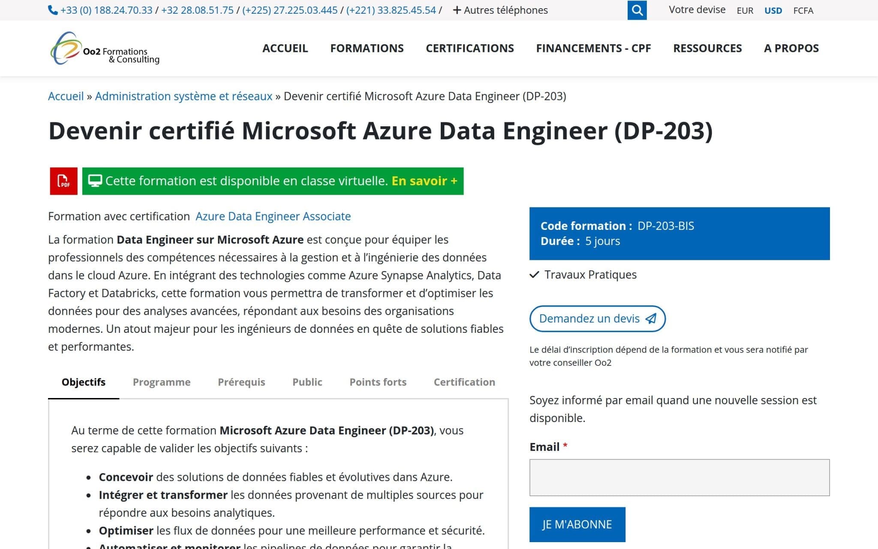The height and width of the screenshot is (549, 878).
Task: Open the A PROPOS menu
Action: click(x=791, y=48)
